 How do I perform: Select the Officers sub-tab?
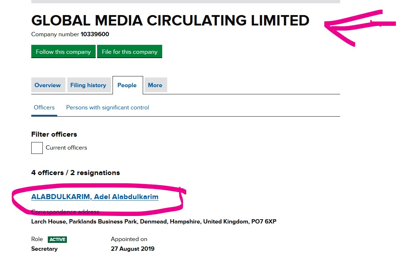click(x=44, y=108)
